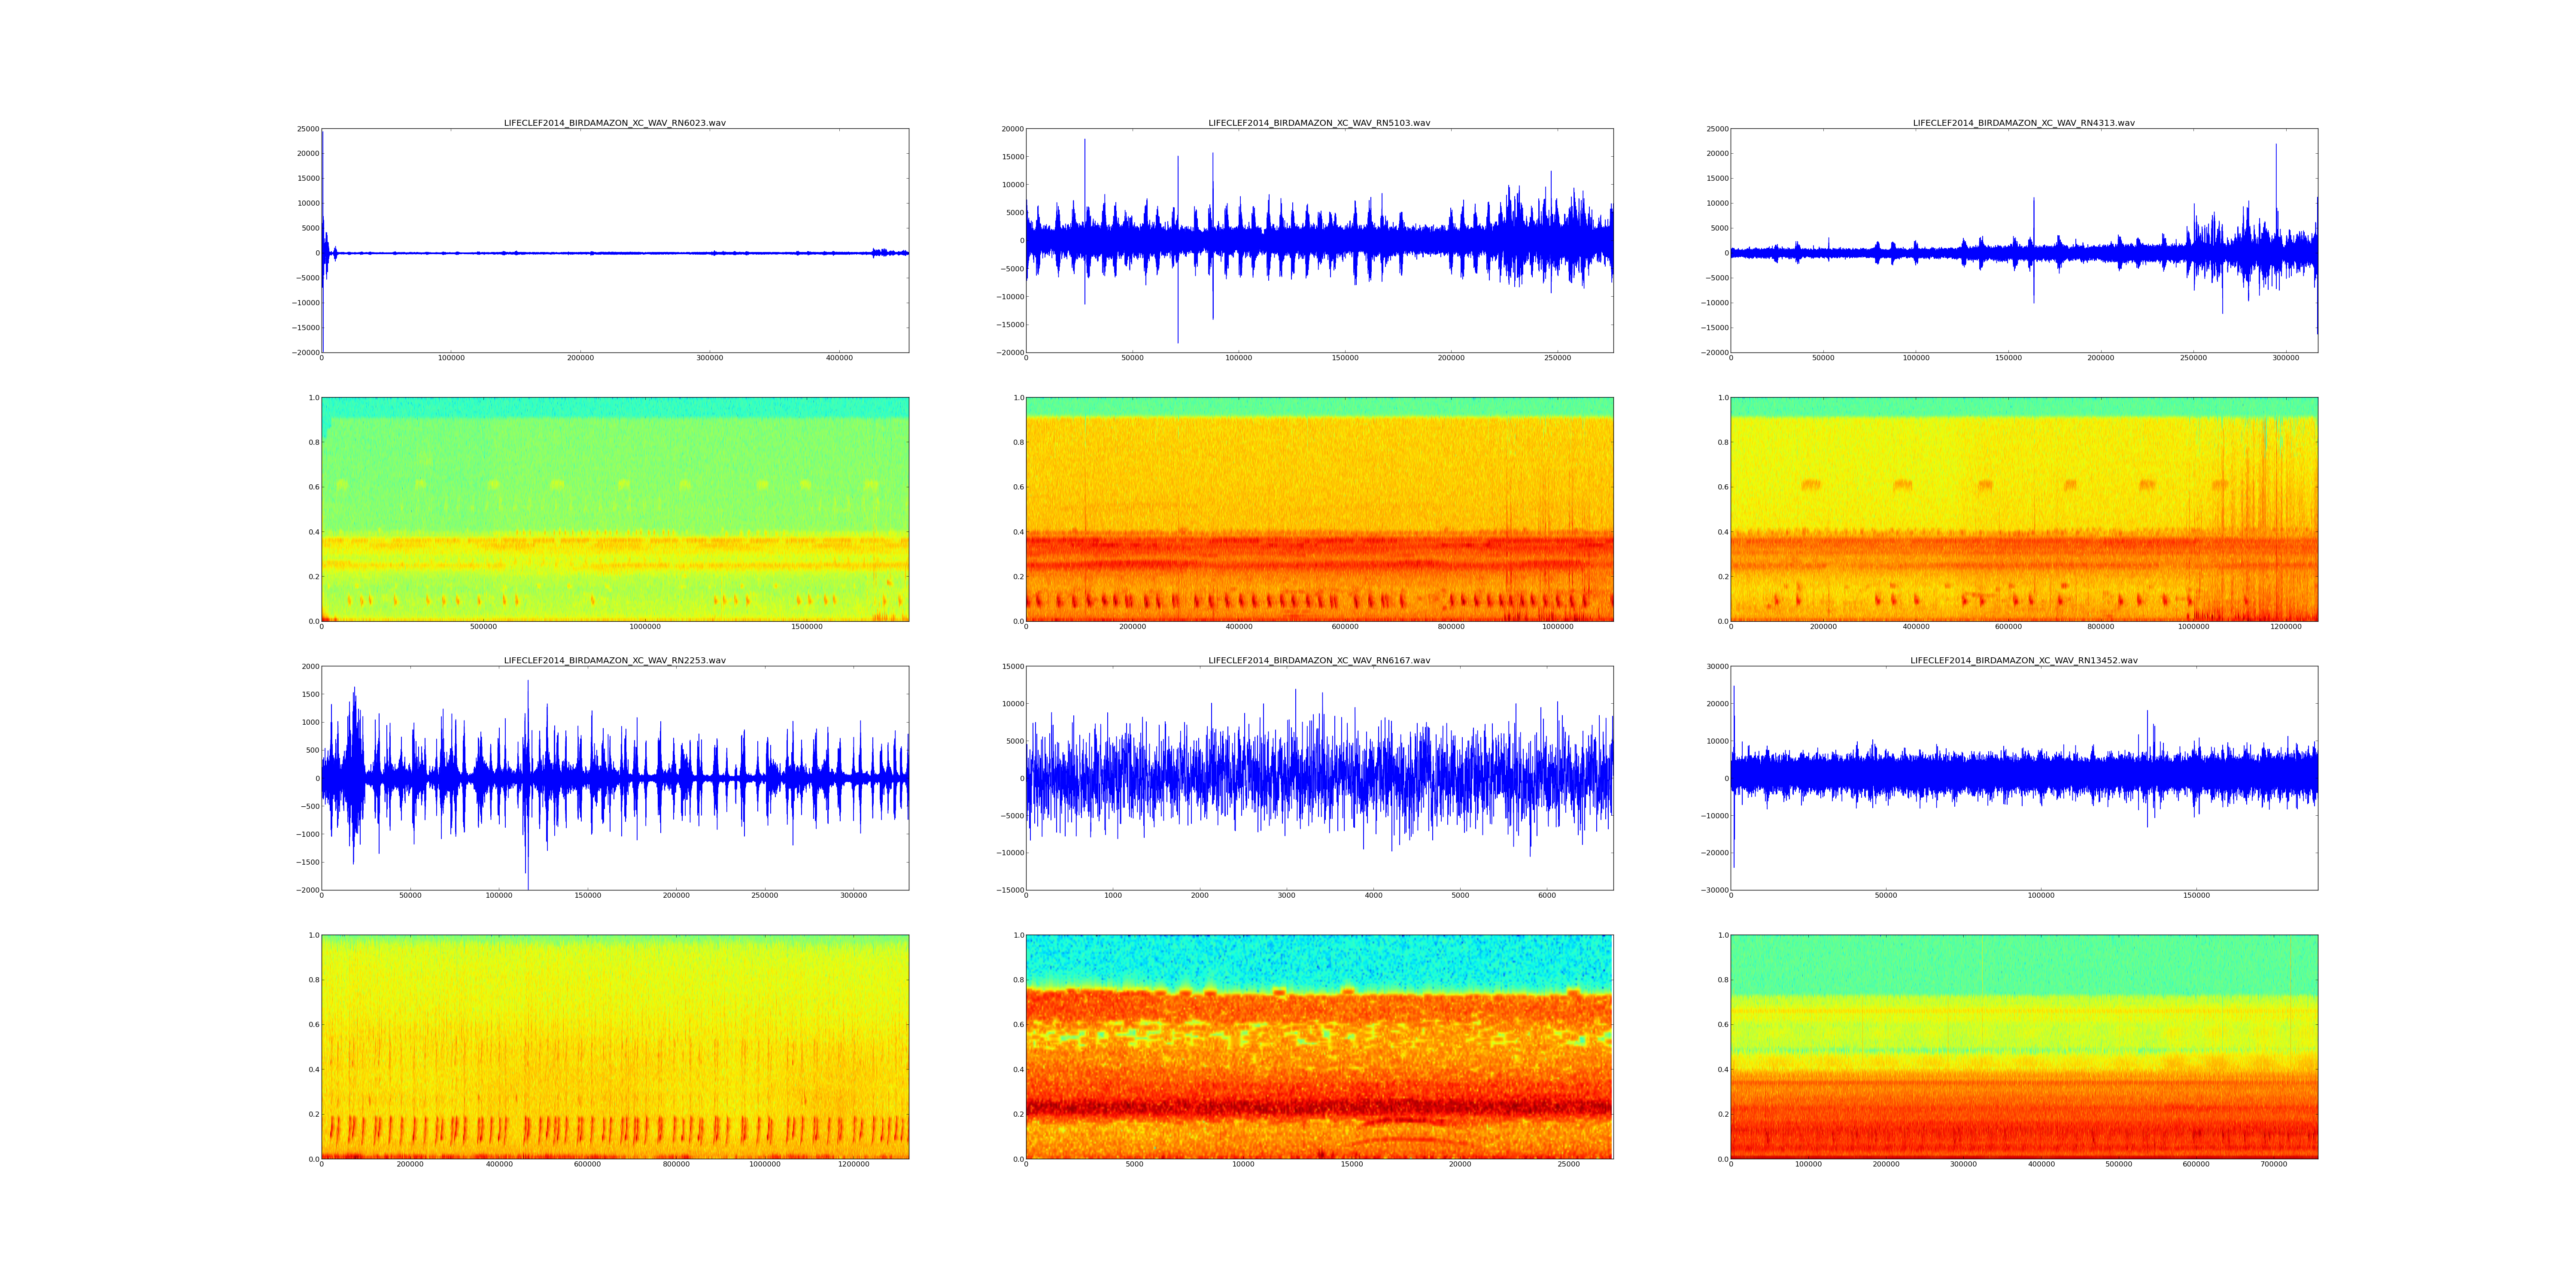The width and height of the screenshot is (2576, 1288).
Task: Click the spectrogram under the RN6023 waveform
Action: 614,509
